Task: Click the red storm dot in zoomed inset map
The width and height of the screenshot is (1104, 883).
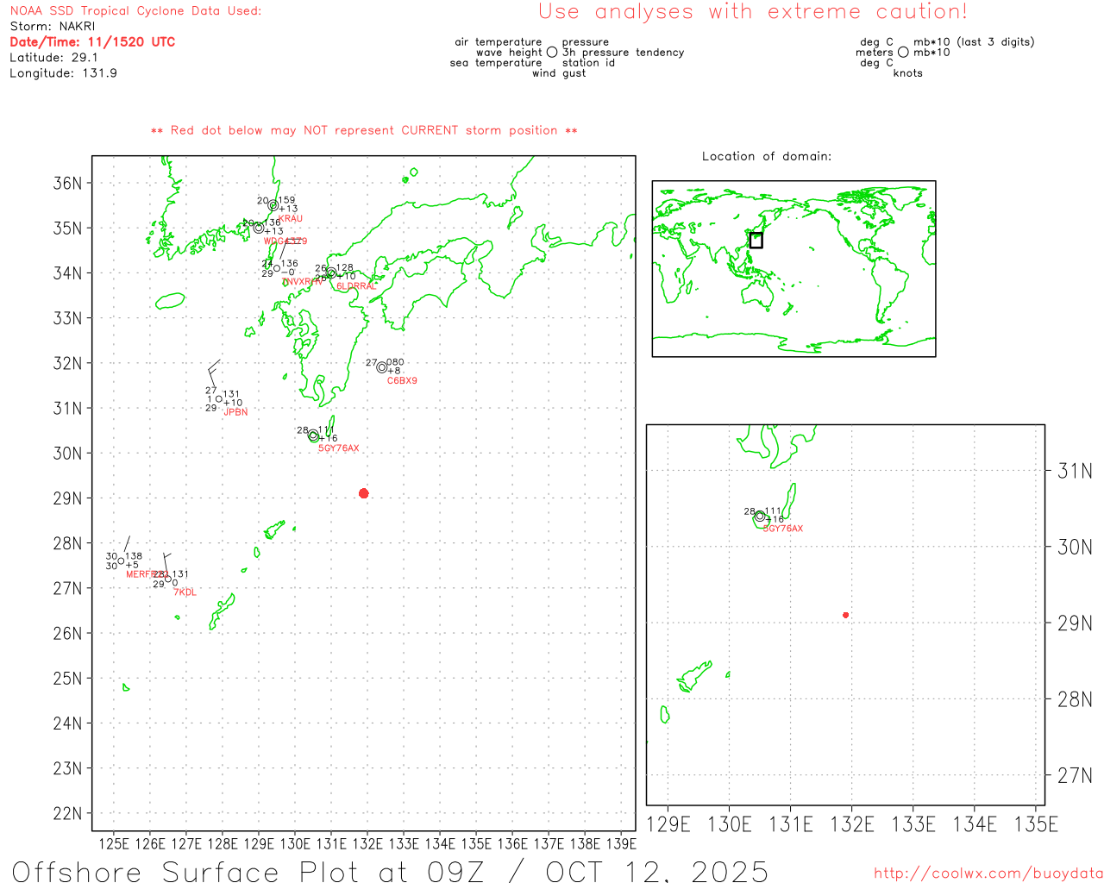Action: pyautogui.click(x=846, y=615)
